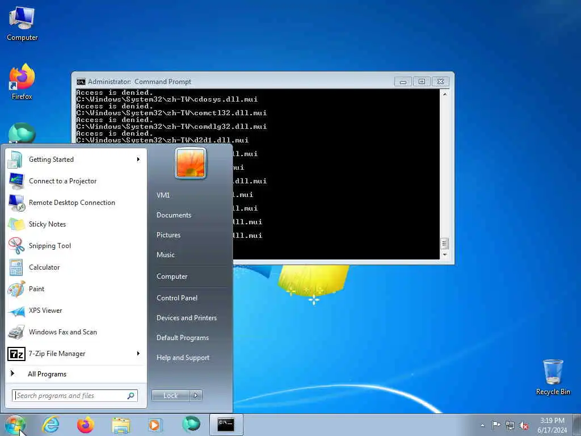Select the Firefox desktop shortcut

22,82
